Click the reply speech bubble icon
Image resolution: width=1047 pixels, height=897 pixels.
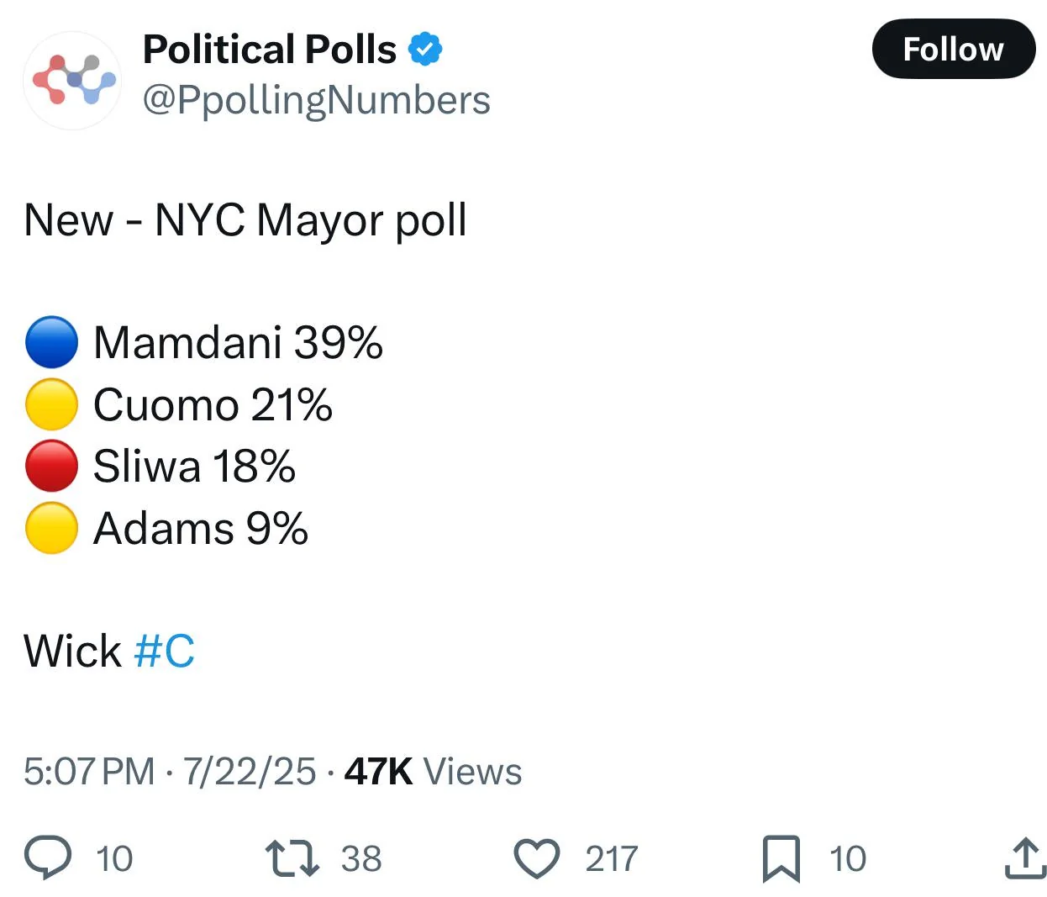48,857
